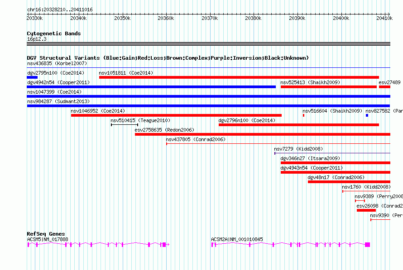The width and height of the screenshot is (403, 270).
Task: Open variant label nsv9390
Action: [x=379, y=215]
